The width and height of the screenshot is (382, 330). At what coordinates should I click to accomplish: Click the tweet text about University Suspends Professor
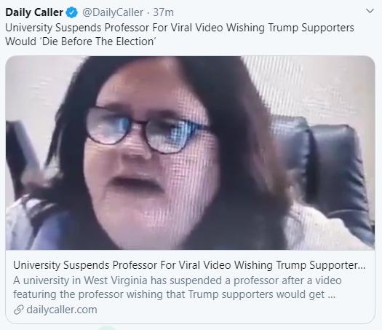click(180, 35)
